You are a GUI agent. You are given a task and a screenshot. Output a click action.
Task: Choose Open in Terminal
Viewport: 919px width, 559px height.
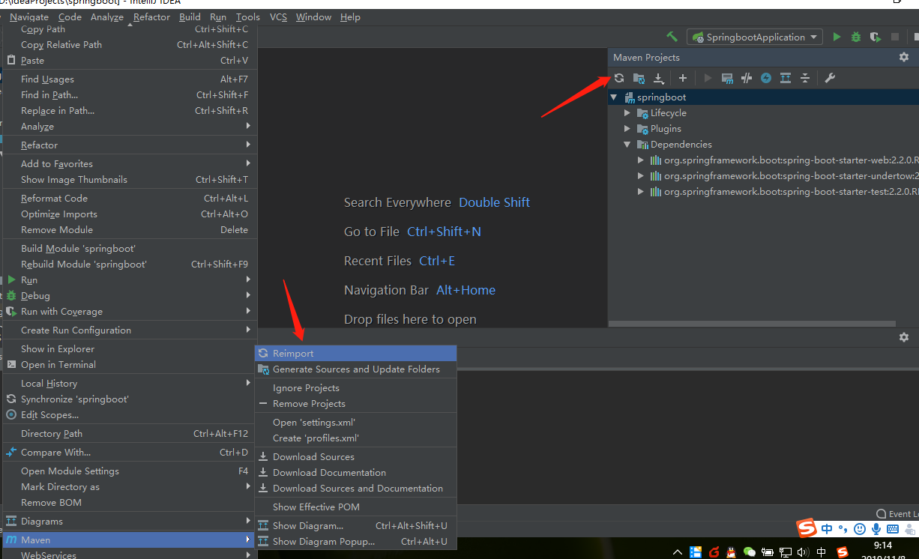(129, 365)
